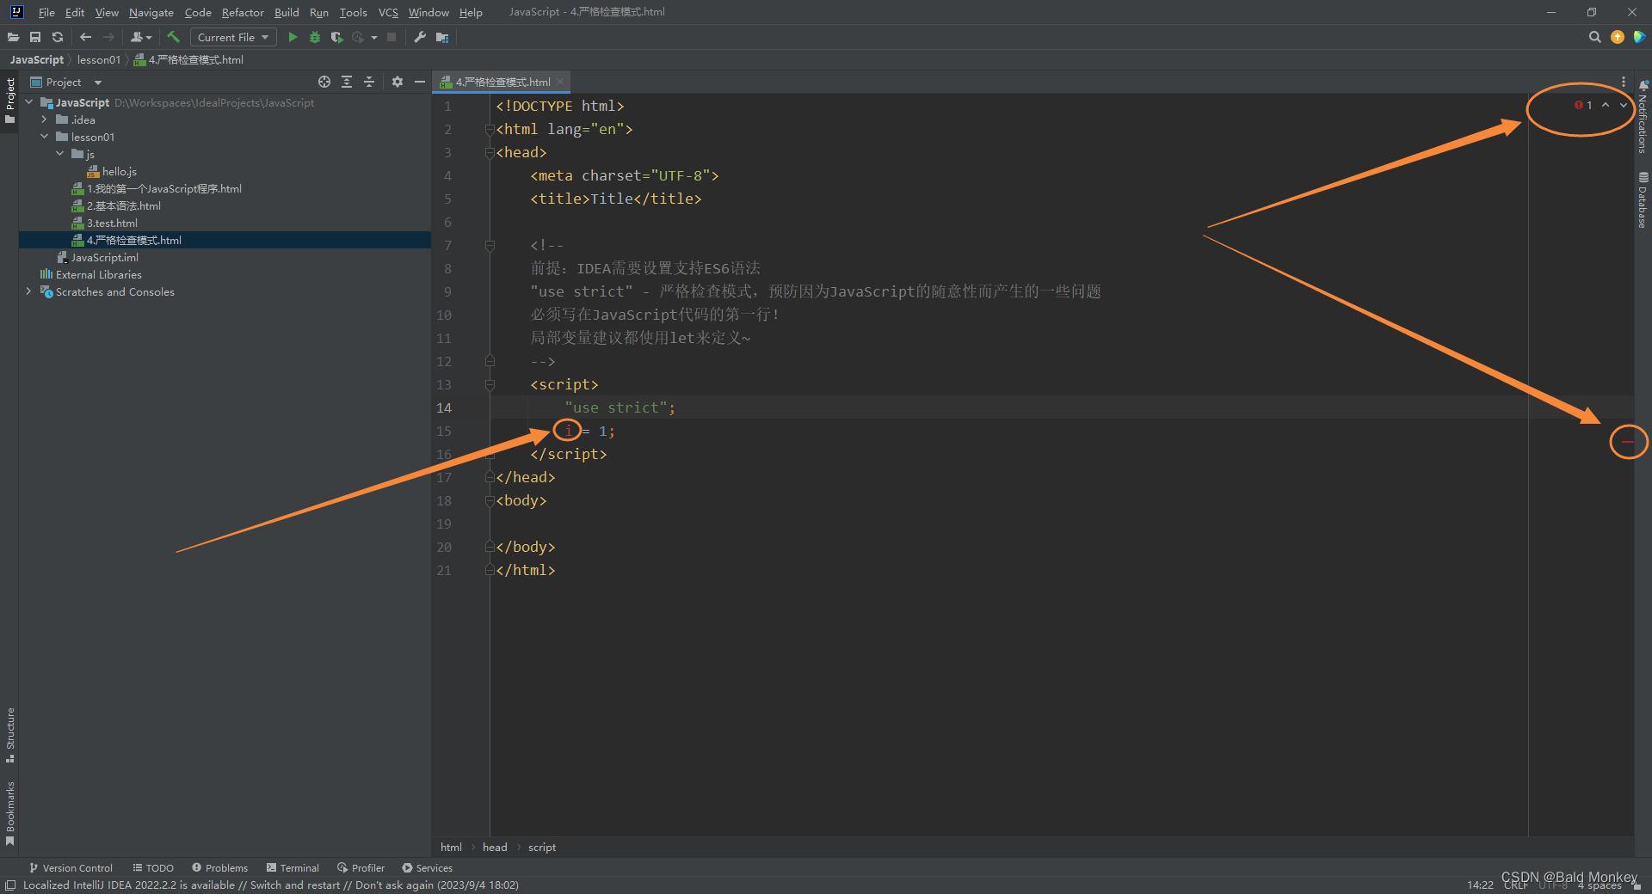Open the Services tool window

click(x=427, y=868)
